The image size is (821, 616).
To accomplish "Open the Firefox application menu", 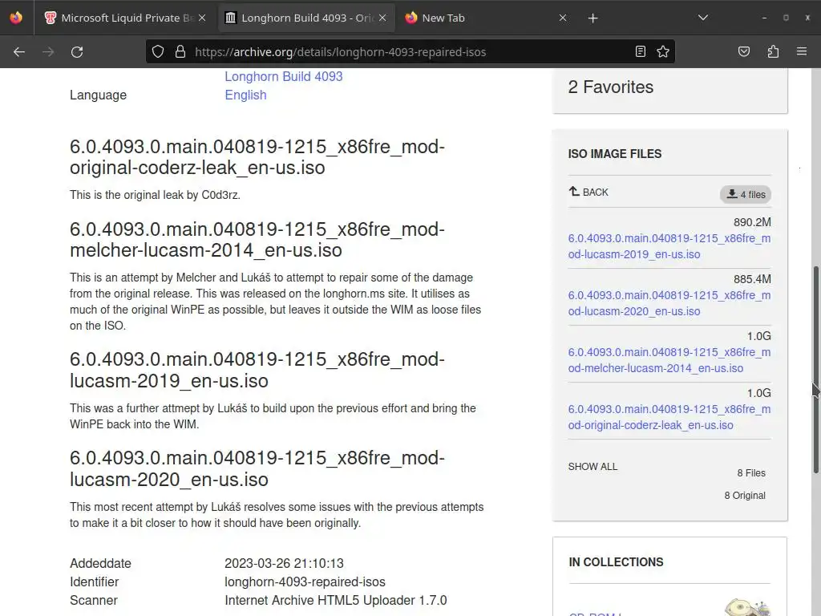I will coord(802,51).
